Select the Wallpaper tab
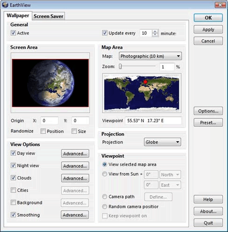This screenshot has width=228, height=232. pyautogui.click(x=18, y=15)
